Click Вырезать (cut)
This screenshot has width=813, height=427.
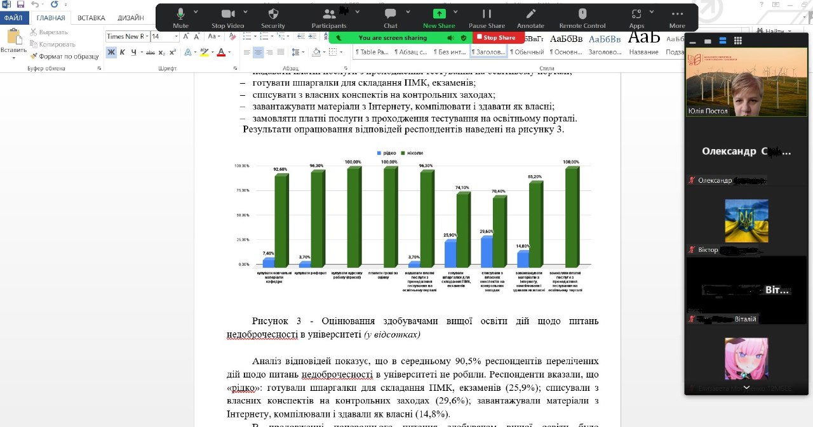point(49,32)
